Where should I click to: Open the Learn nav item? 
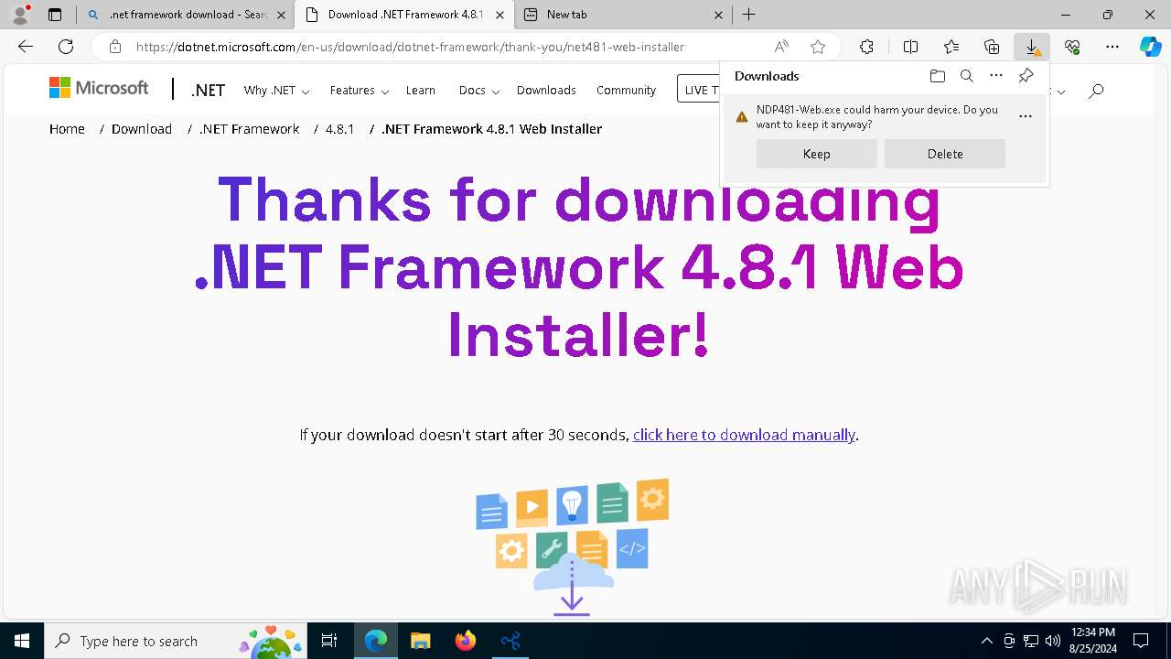click(421, 90)
